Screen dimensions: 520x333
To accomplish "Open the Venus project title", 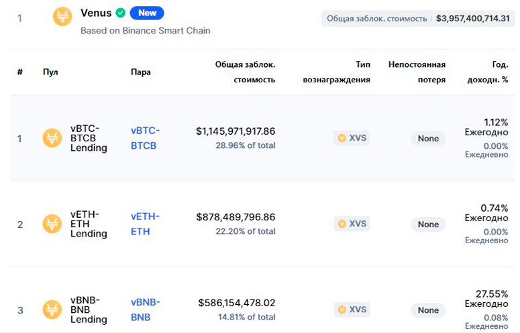I will point(96,13).
